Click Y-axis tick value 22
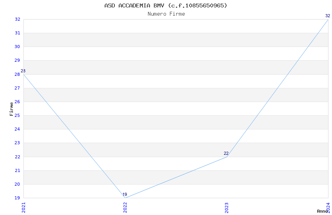This screenshot has width=332, height=215. [x=17, y=157]
